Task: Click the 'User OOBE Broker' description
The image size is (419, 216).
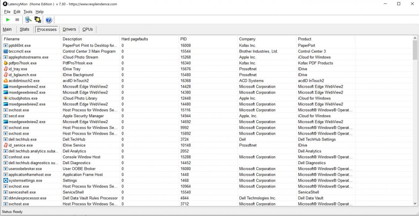Action: pos(79,169)
